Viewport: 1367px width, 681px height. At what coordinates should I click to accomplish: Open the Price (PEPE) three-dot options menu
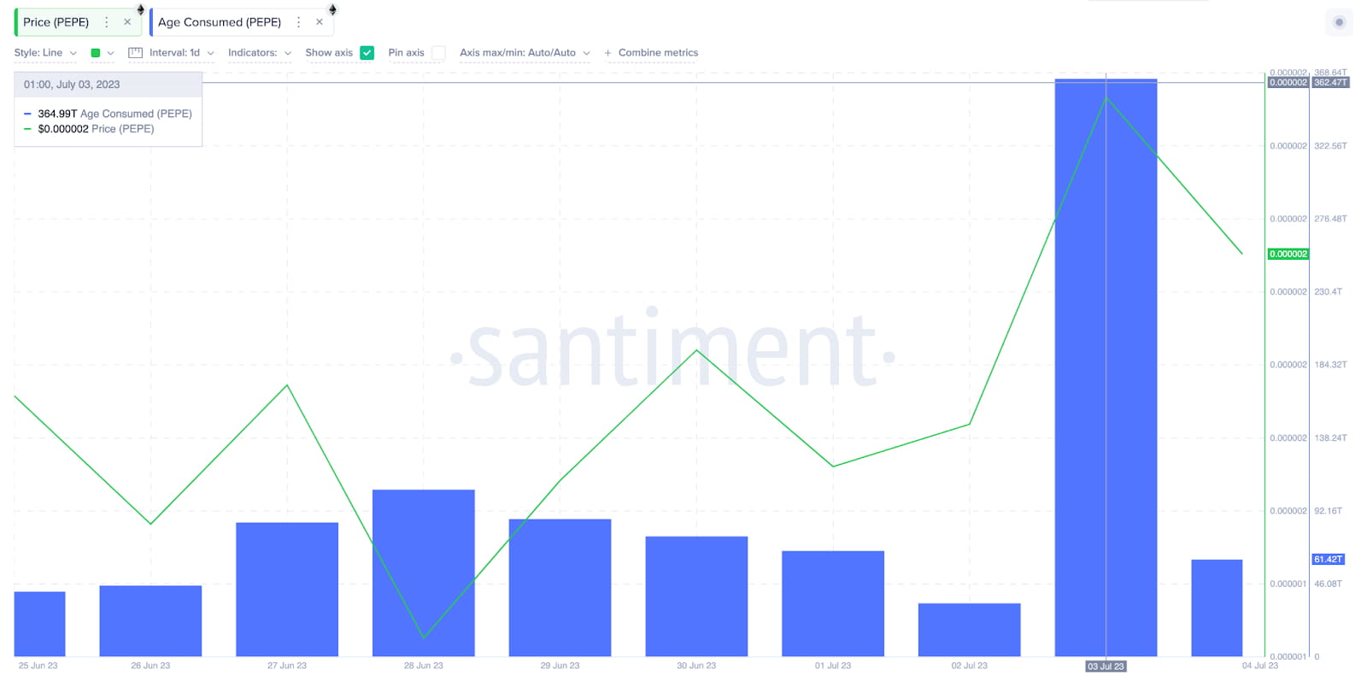(x=107, y=22)
